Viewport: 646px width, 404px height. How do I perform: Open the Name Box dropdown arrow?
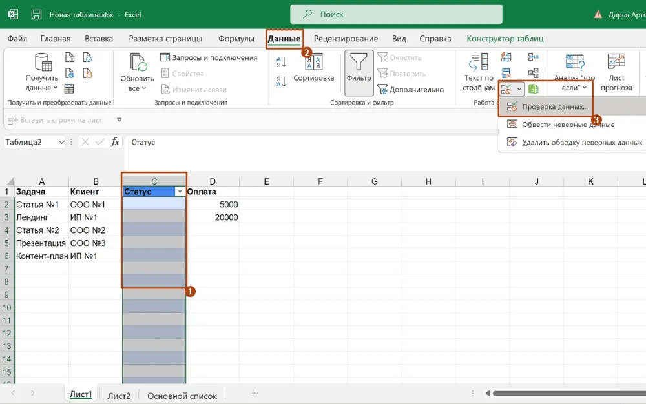[62, 142]
